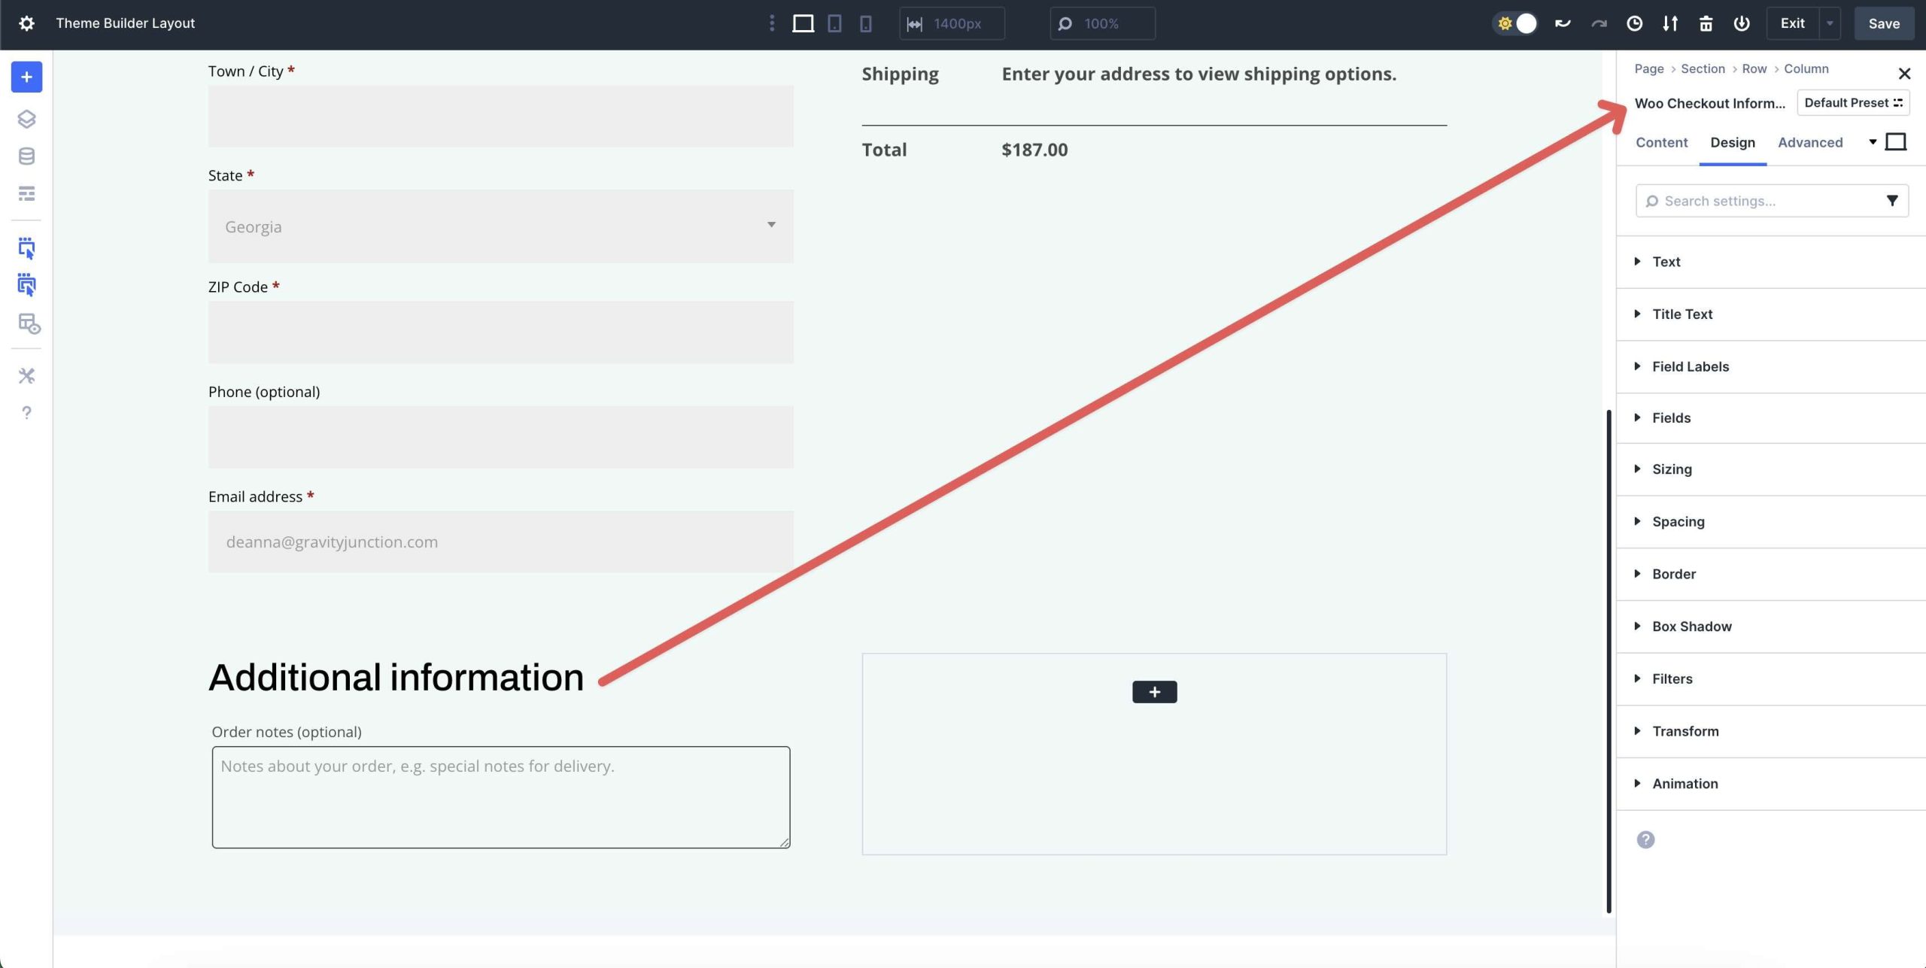Click the Save button
The height and width of the screenshot is (968, 1926).
(x=1884, y=23)
